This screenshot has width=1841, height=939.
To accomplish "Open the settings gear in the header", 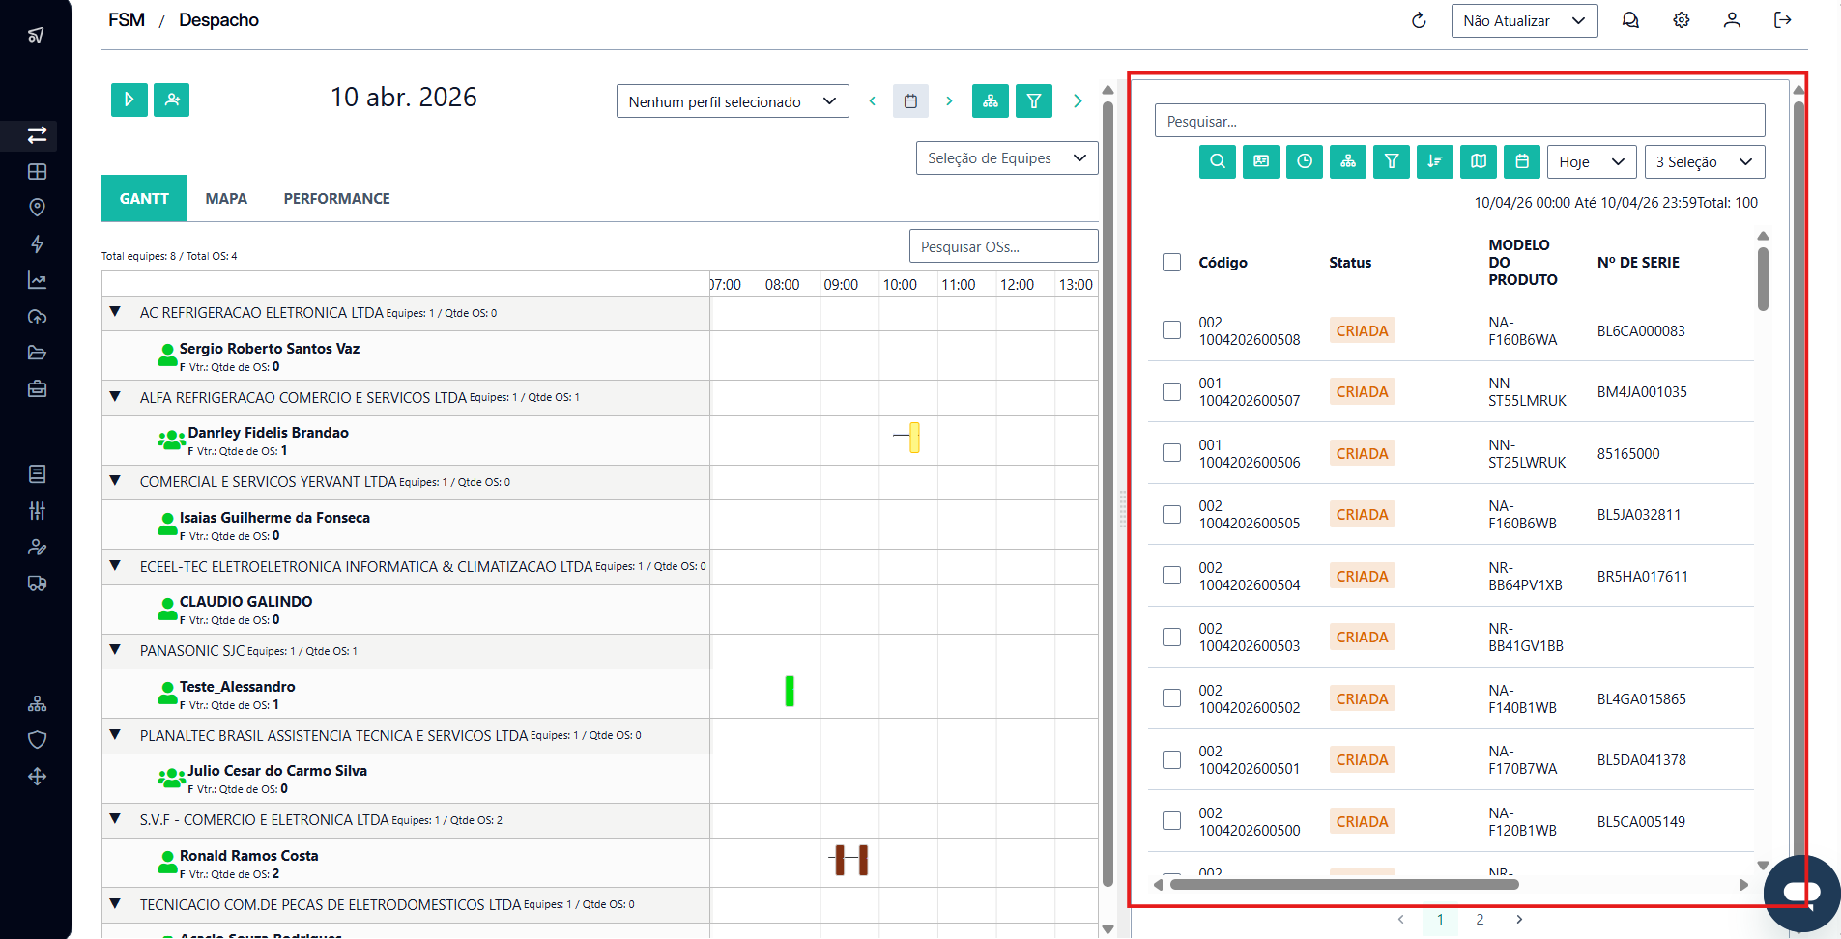I will point(1681,20).
